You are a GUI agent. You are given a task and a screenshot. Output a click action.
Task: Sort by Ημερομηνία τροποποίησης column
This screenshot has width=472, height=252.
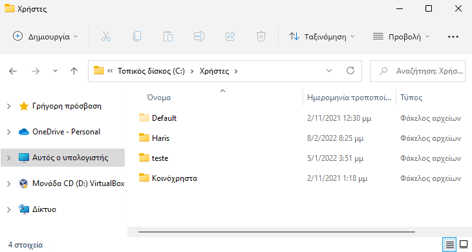[x=349, y=98]
